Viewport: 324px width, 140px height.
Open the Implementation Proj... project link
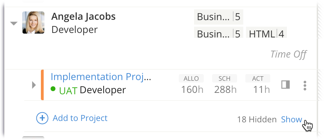coord(101,77)
